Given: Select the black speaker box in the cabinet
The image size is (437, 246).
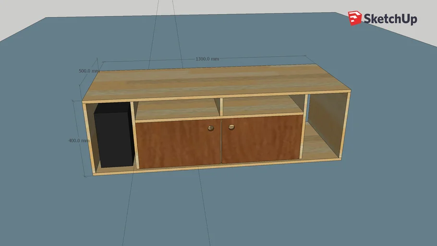Looking at the screenshot, I should (x=114, y=135).
